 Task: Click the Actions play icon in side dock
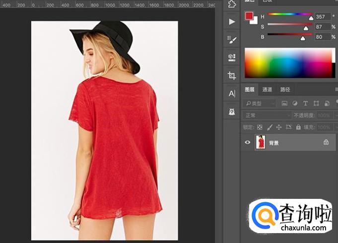coord(231,22)
